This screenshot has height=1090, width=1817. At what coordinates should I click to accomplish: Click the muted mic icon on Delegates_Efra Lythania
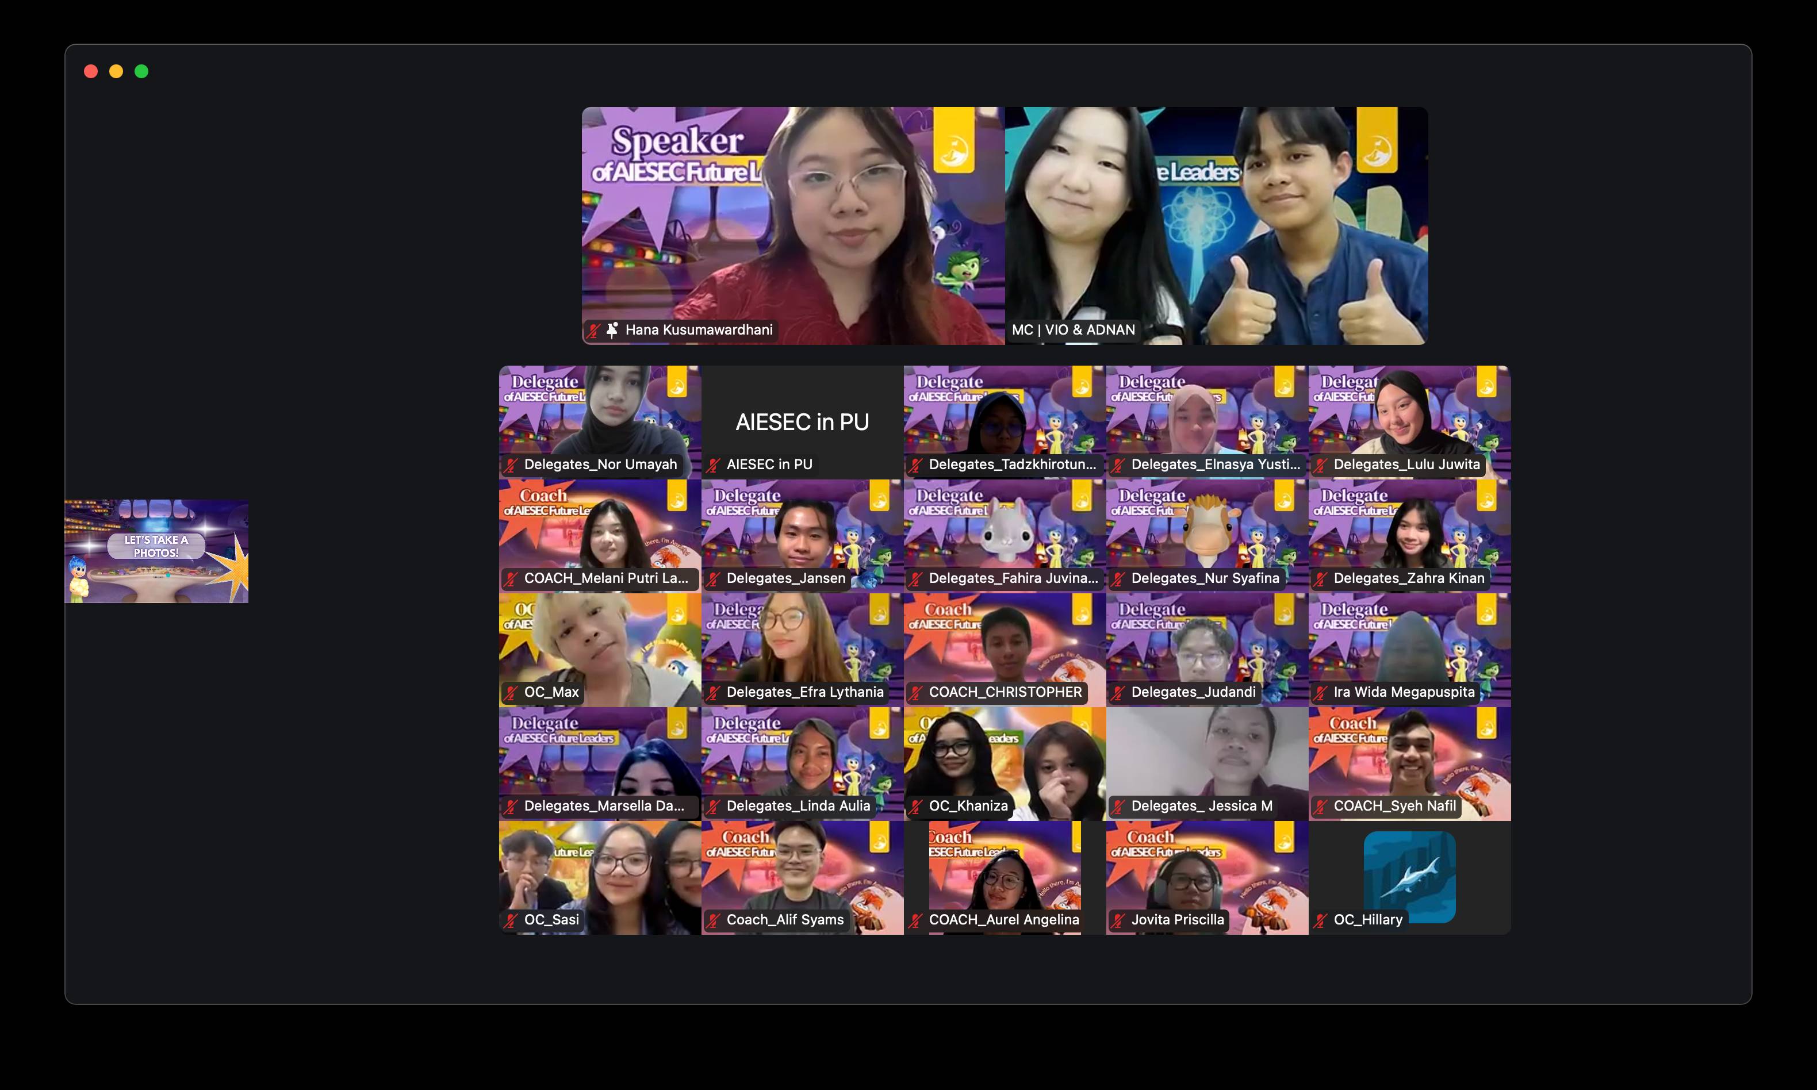point(713,693)
